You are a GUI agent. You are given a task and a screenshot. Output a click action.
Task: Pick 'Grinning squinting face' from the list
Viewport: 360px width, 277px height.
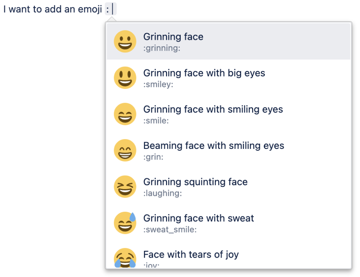pyautogui.click(x=195, y=182)
